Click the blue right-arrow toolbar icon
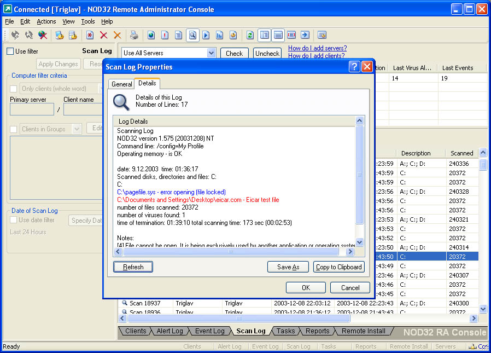 tap(305, 35)
